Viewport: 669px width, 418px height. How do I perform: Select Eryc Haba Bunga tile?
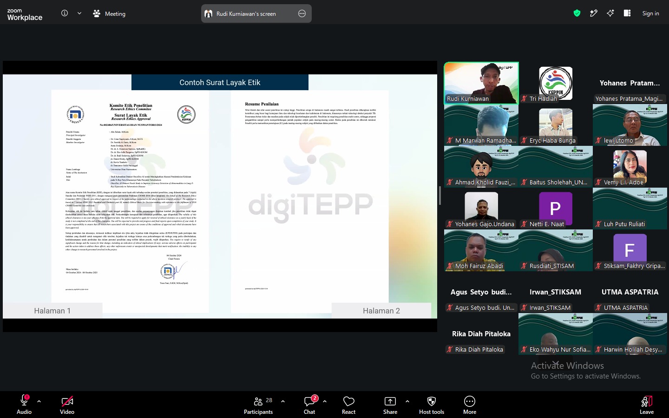tap(556, 125)
